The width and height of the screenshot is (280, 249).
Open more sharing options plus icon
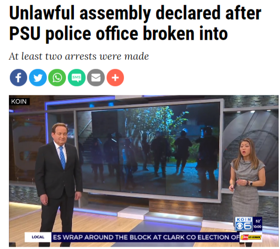[115, 78]
